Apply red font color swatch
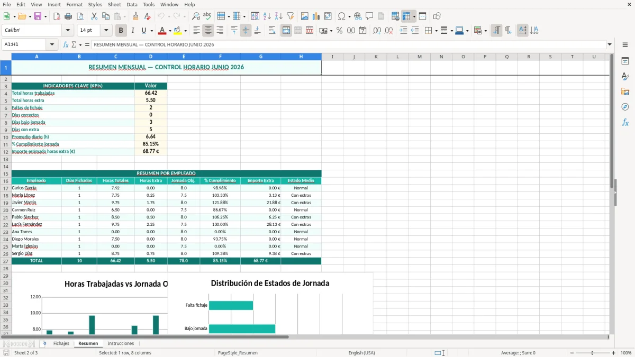Screen dimensions: 635x357 tap(162, 31)
